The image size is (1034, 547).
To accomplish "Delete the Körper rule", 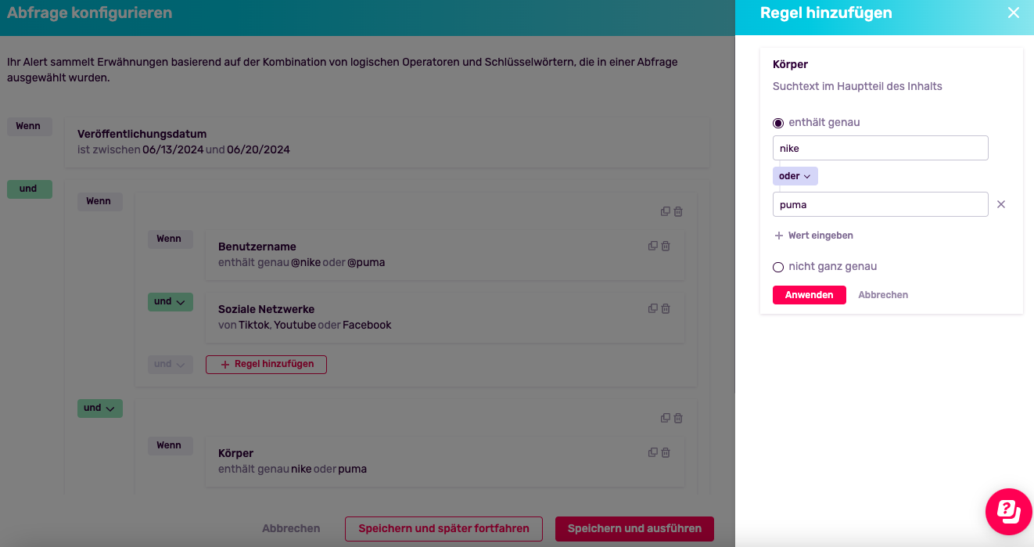I will tap(666, 452).
